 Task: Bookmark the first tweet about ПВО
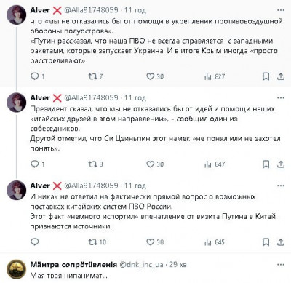(x=266, y=76)
